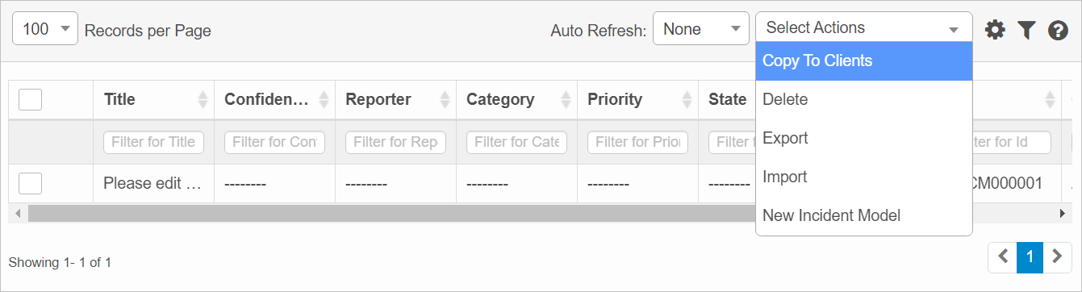Sort by Reporter column arrows

(445, 100)
